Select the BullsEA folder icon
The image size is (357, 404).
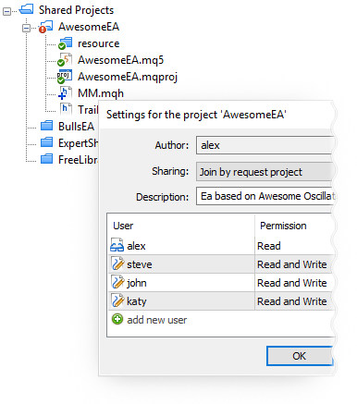pyautogui.click(x=47, y=126)
